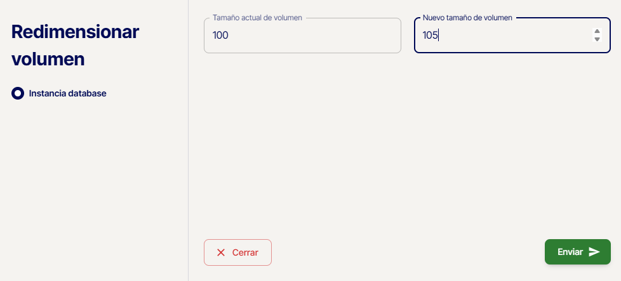
Task: Click the word Redimensionar in the title
Action: point(75,32)
